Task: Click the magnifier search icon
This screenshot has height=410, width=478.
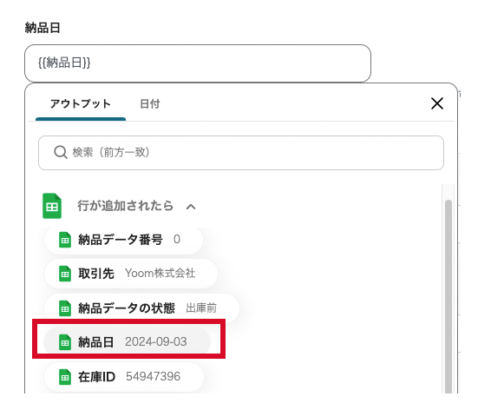Action: click(61, 152)
